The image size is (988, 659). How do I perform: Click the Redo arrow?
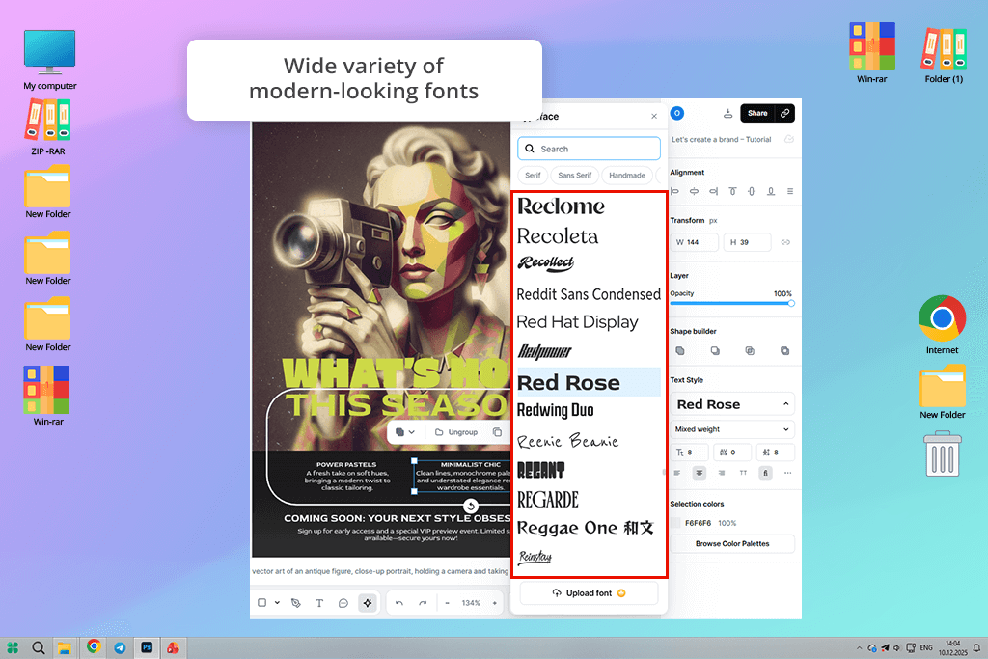pyautogui.click(x=423, y=603)
